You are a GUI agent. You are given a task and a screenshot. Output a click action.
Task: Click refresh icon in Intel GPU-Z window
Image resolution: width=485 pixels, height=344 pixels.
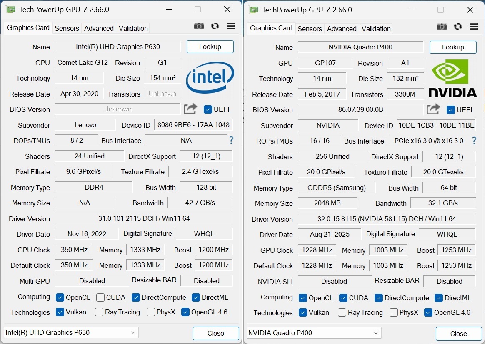pyautogui.click(x=215, y=26)
